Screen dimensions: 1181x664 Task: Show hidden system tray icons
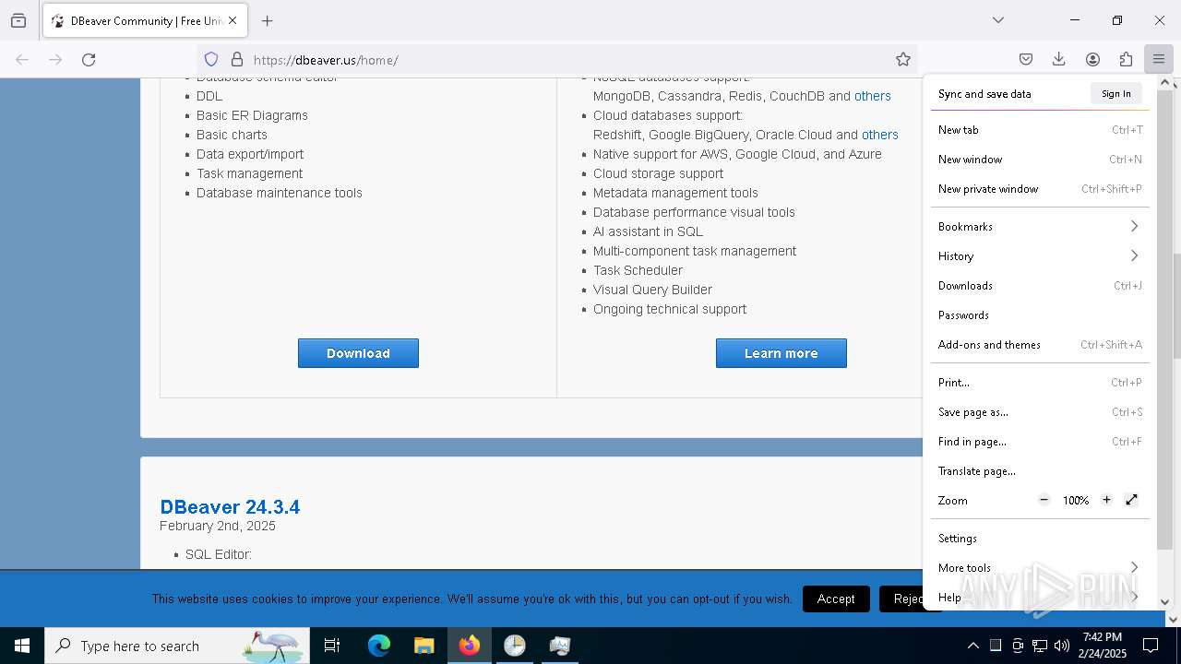[x=972, y=646]
